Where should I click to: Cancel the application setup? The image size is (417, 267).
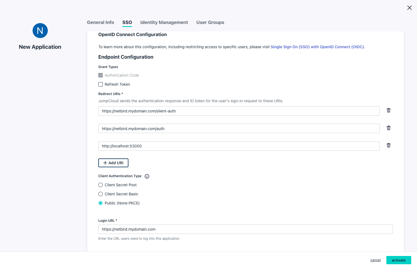click(x=375, y=260)
